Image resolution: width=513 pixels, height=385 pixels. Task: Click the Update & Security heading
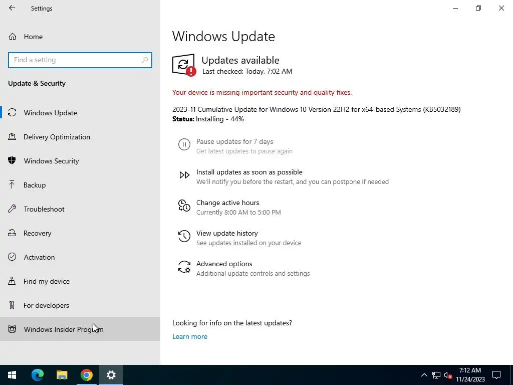click(37, 84)
